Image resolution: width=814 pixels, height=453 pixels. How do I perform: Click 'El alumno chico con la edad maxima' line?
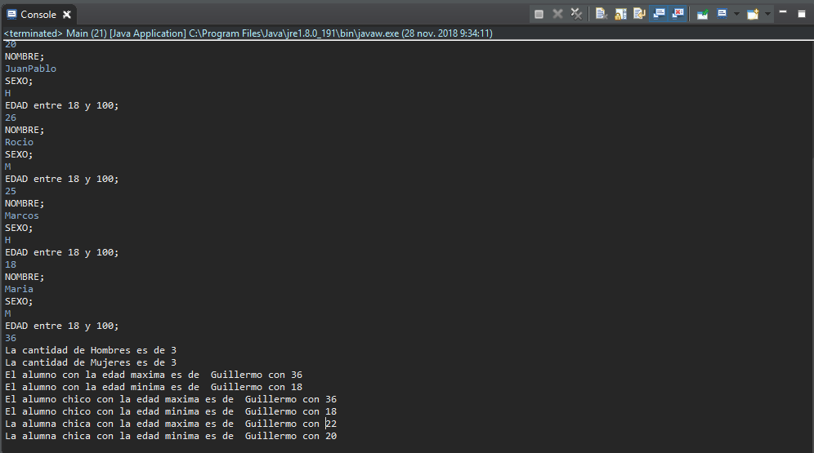point(171,400)
